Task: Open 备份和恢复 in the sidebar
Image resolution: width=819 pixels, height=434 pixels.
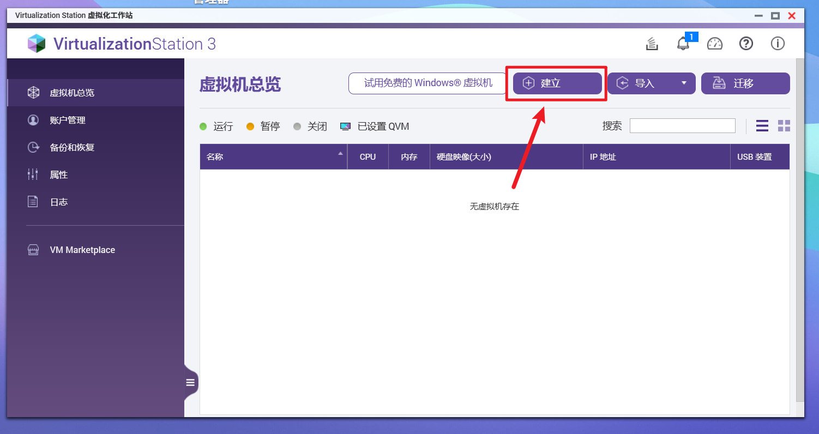Action: pyautogui.click(x=95, y=147)
